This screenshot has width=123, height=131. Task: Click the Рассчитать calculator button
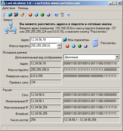104,43
